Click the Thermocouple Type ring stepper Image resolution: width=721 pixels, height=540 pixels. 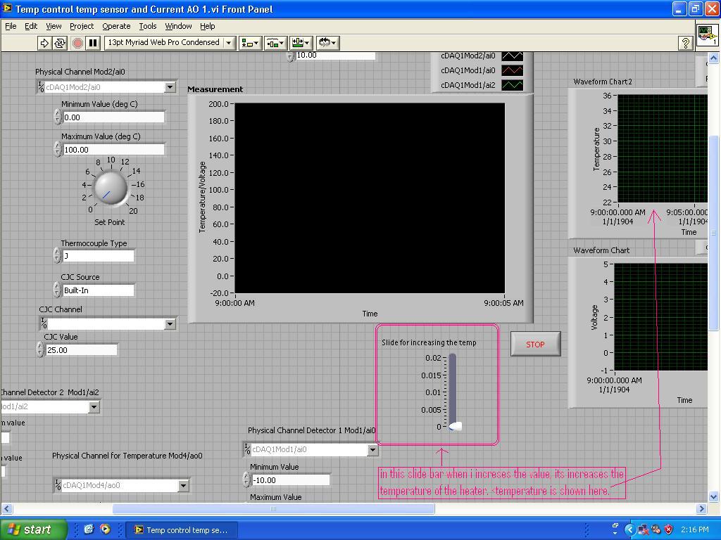pos(57,256)
